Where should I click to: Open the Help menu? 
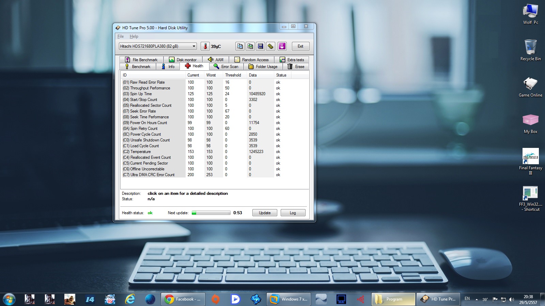pos(134,36)
